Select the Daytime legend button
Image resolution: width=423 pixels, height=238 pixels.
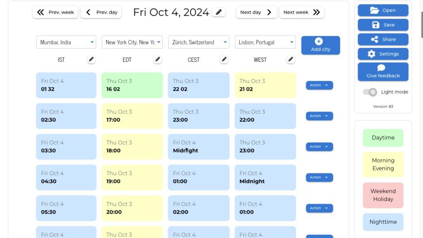click(383, 138)
